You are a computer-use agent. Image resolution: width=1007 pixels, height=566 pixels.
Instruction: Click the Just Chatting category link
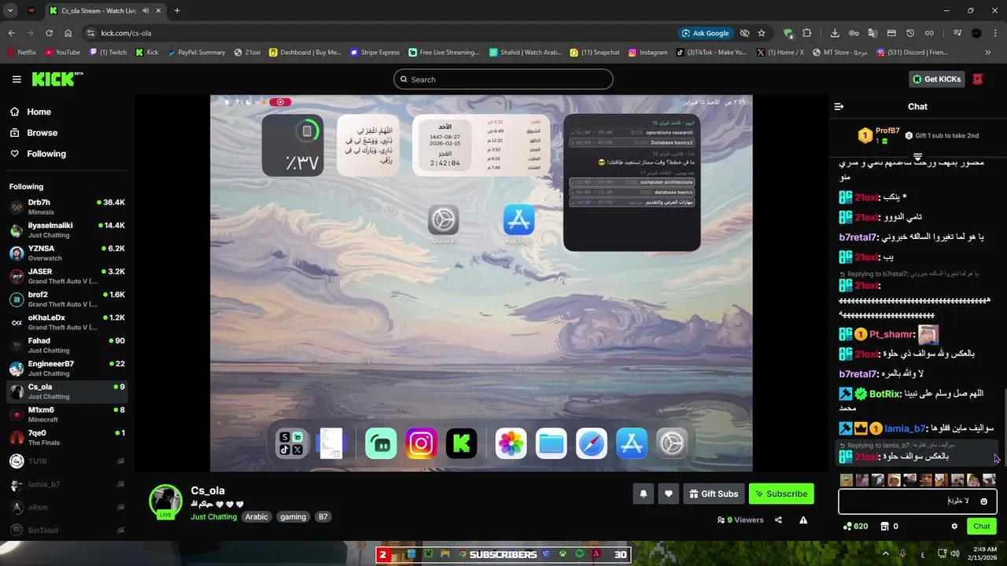[x=213, y=516]
